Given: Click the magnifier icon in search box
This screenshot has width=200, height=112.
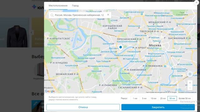Looking at the screenshot, I should click(52, 15).
